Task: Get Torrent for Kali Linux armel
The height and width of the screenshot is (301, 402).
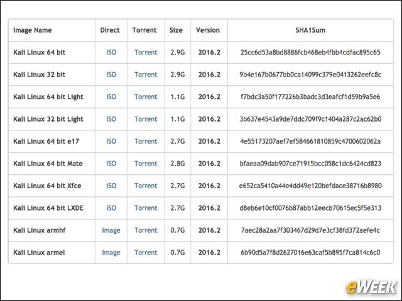Action: [x=146, y=253]
